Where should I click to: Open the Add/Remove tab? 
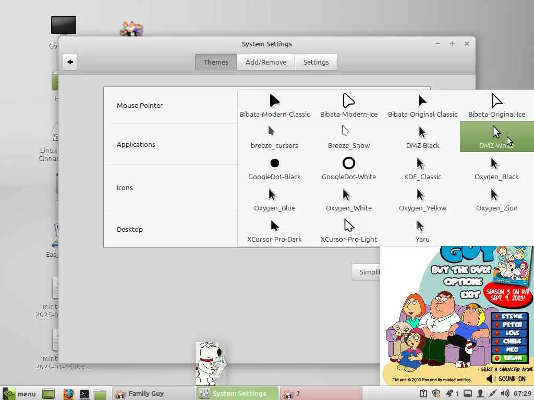click(x=266, y=62)
